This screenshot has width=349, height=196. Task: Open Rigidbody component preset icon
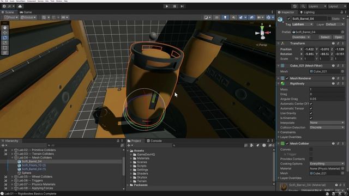(x=338, y=83)
